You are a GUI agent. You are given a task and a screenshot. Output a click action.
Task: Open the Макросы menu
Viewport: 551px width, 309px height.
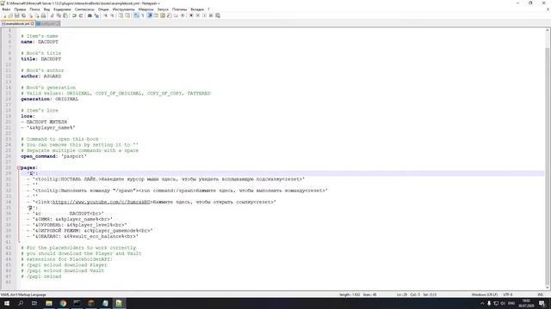[145, 9]
